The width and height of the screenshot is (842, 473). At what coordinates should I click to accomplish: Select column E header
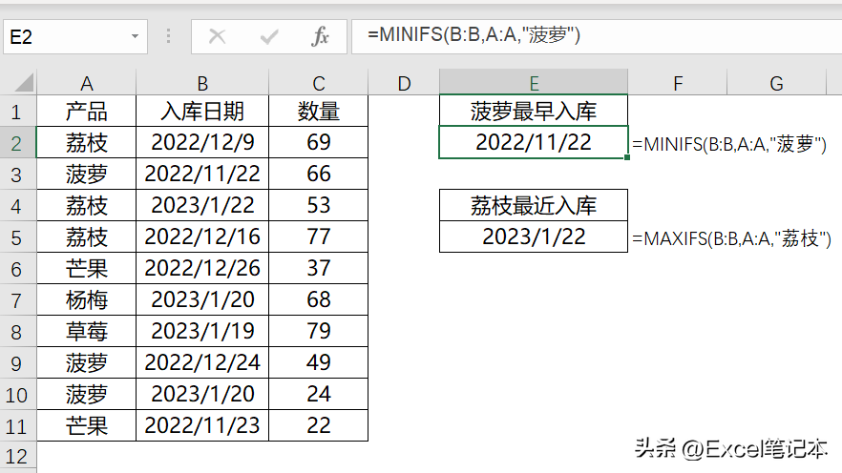pyautogui.click(x=534, y=83)
